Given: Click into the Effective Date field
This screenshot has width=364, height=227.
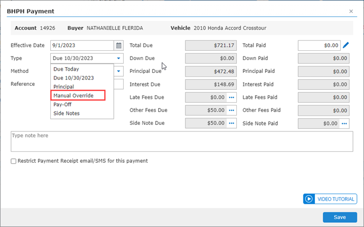Looking at the screenshot, I should (82, 46).
